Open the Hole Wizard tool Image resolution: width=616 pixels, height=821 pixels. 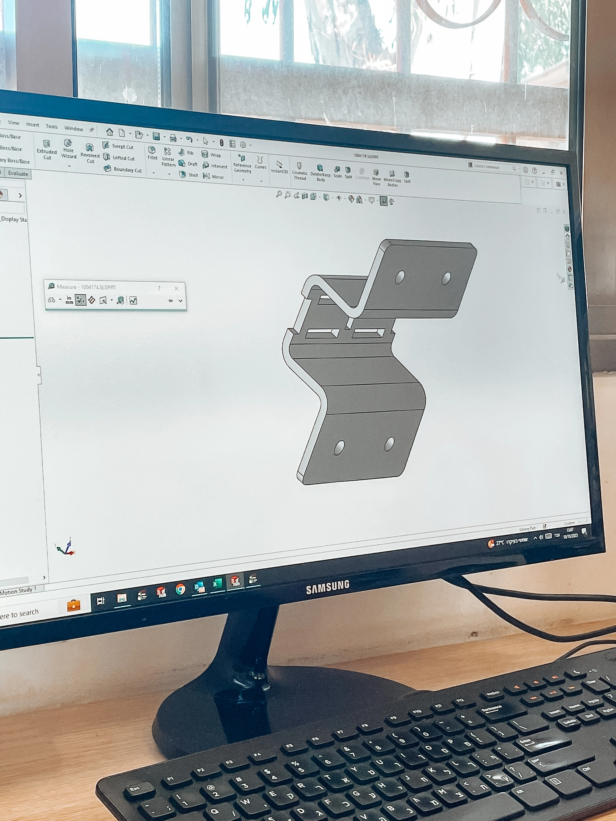coord(69,149)
